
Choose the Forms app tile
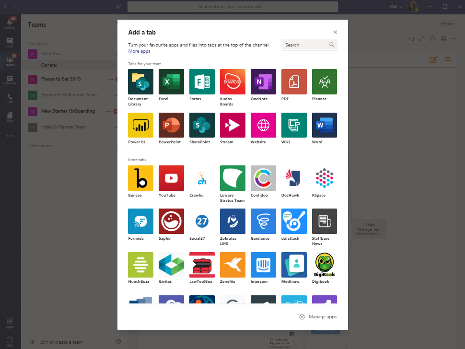202,81
